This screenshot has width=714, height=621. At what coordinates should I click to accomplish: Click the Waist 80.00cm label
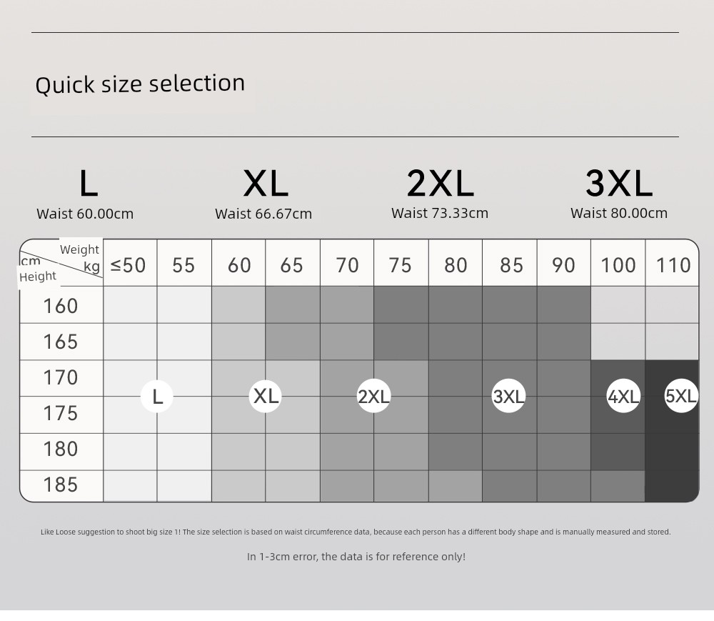tap(619, 213)
